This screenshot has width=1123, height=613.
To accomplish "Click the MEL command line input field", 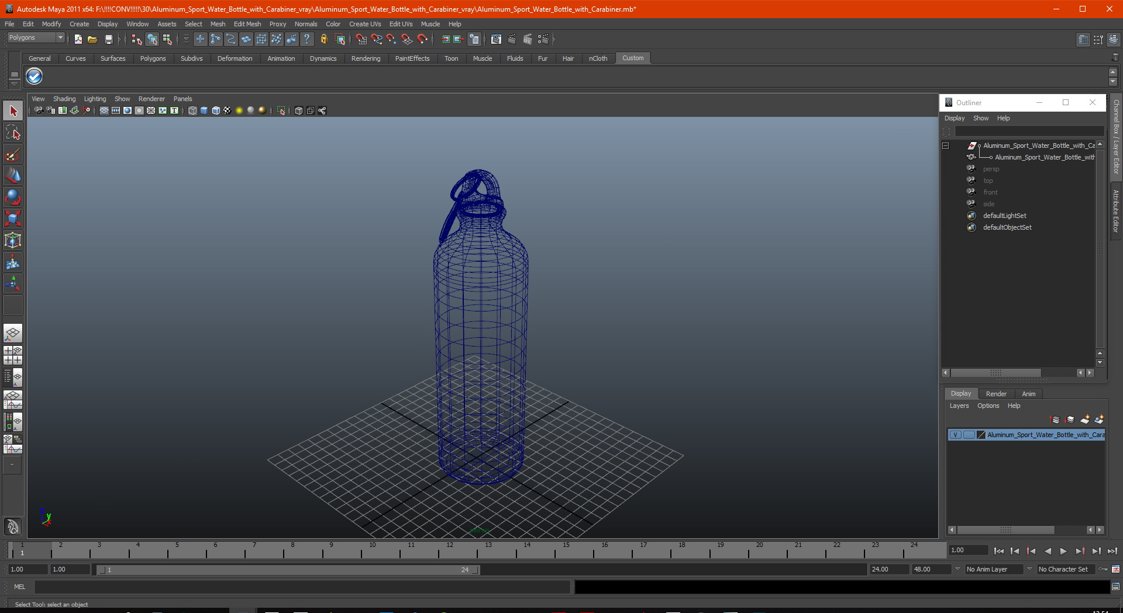I will pos(302,587).
